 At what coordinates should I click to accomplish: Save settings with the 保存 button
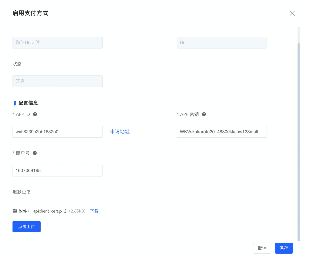click(284, 248)
